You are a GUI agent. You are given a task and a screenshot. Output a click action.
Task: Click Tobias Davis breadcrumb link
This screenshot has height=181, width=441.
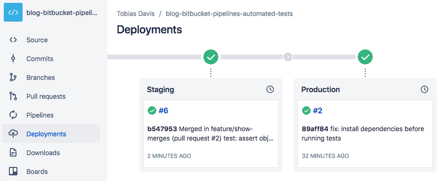[136, 14]
